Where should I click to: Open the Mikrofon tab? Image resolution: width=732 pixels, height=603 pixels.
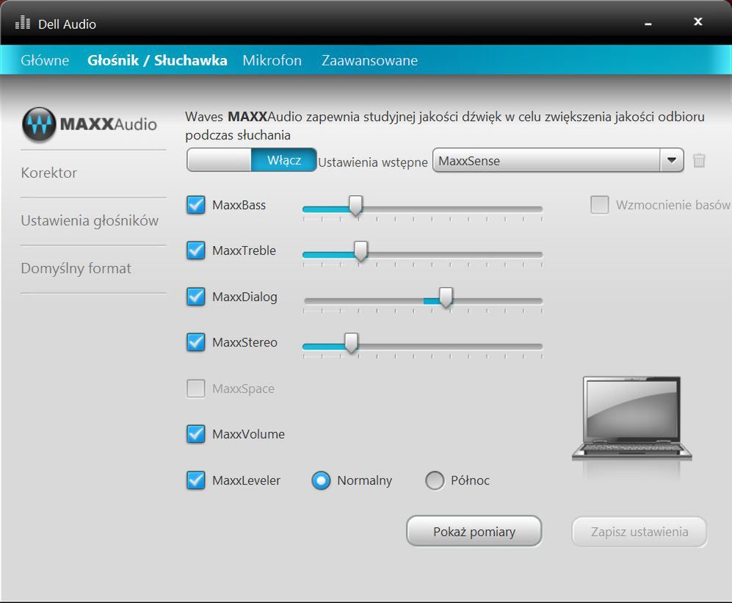272,60
